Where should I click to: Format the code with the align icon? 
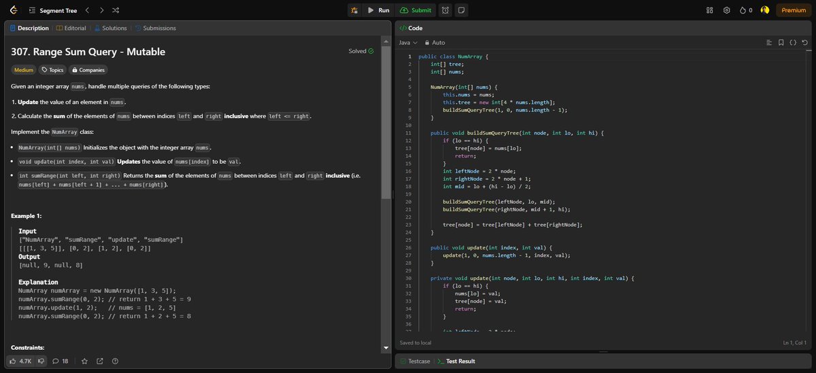pos(770,42)
